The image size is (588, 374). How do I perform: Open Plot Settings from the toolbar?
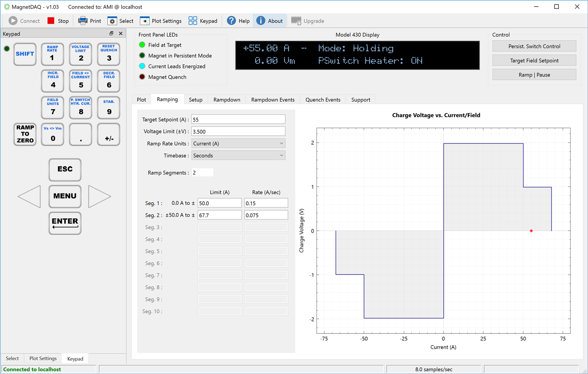pos(145,21)
